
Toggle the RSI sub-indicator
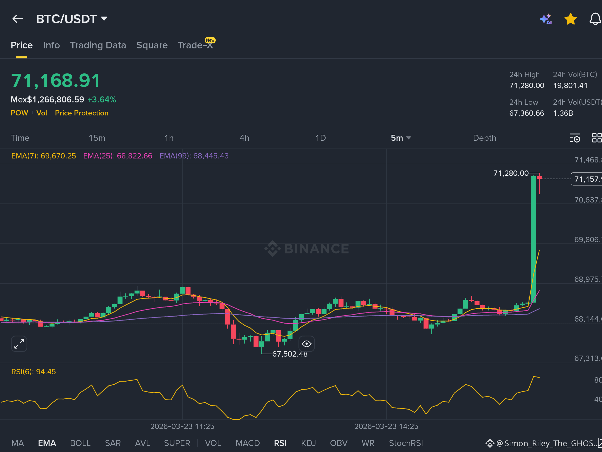280,443
